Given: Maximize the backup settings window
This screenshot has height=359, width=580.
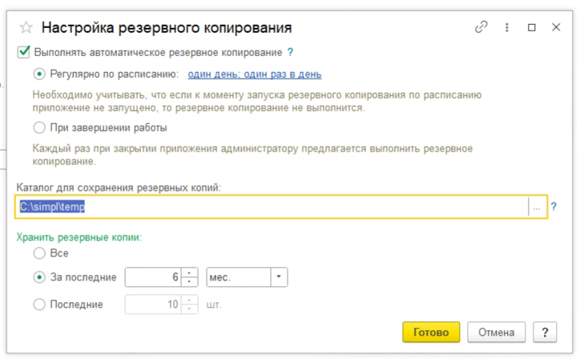Looking at the screenshot, I should pyautogui.click(x=532, y=27).
